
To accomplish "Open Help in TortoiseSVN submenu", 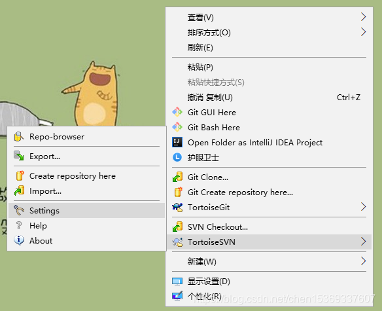I will click(x=87, y=226).
